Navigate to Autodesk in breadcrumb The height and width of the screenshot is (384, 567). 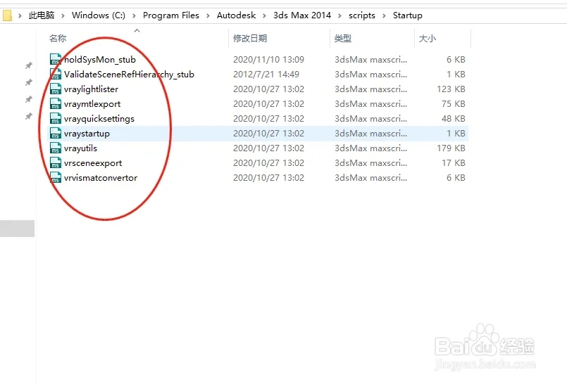click(x=236, y=15)
